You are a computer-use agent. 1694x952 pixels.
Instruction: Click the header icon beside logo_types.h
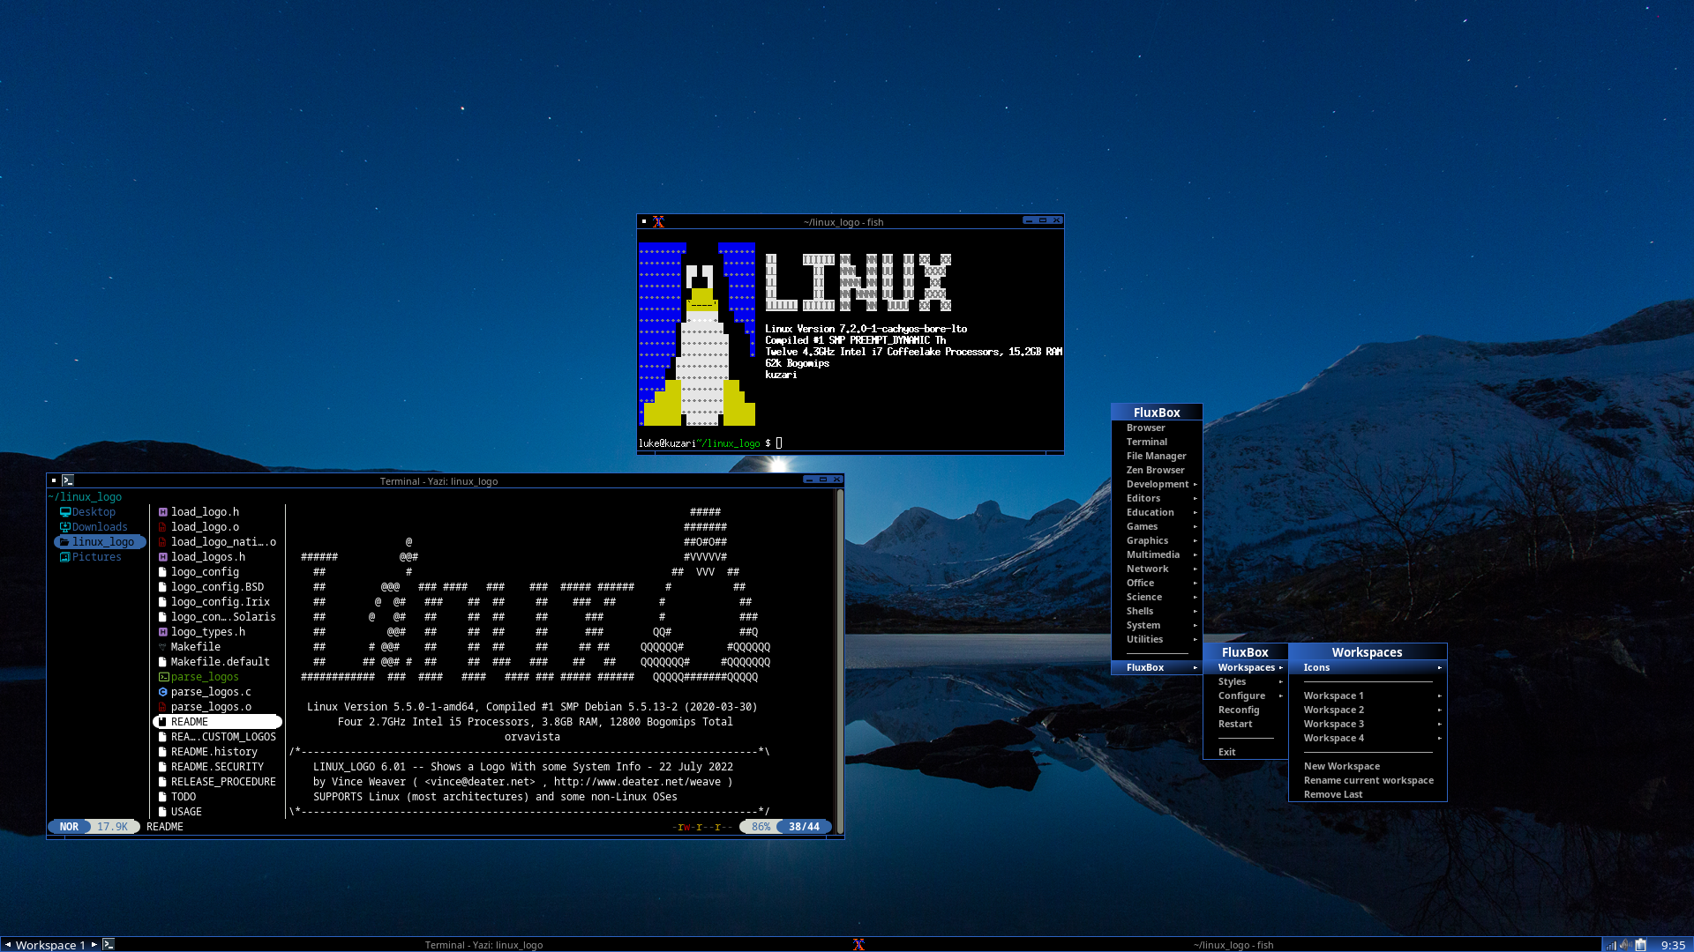click(162, 632)
